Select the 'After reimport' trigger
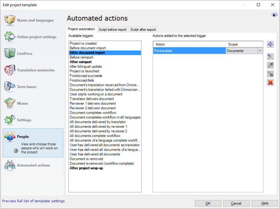Viewport: 280px width, 209px height. (x=81, y=62)
